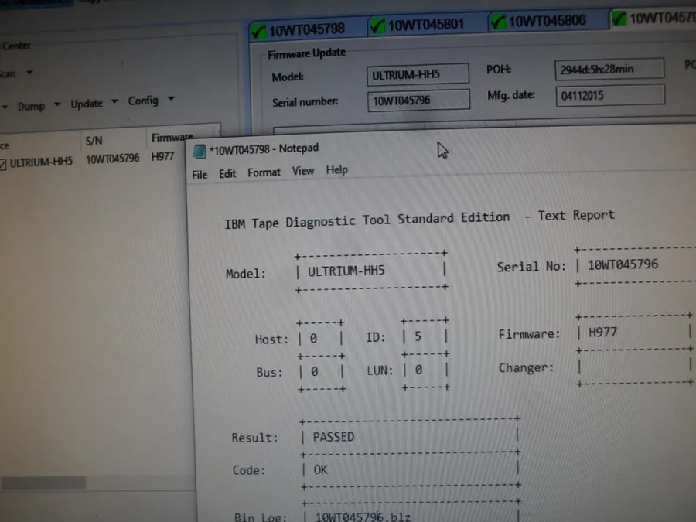Click the Model field ULTRIUM-HH5
Image resolution: width=696 pixels, height=522 pixels.
(x=418, y=74)
